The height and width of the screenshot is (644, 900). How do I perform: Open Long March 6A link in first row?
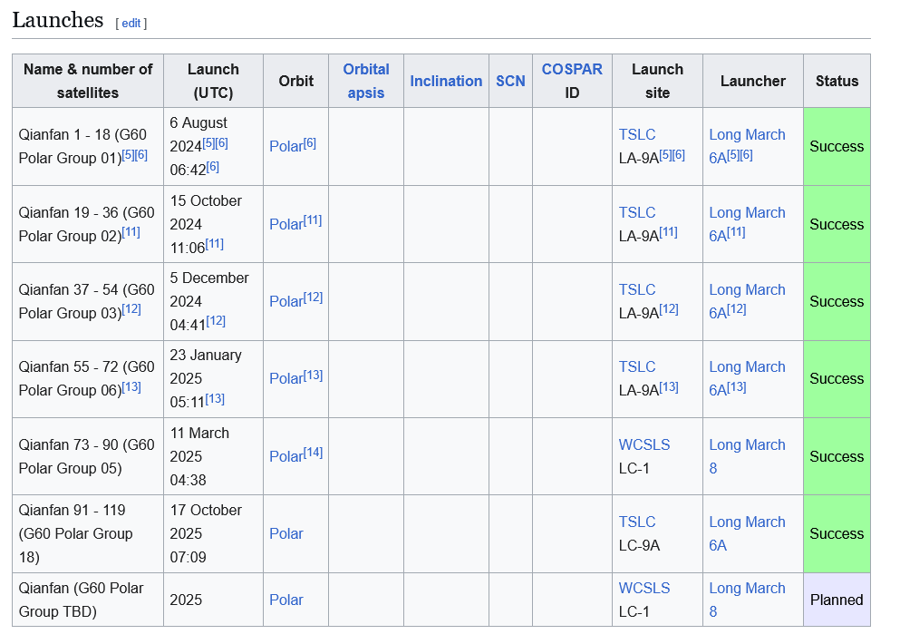[747, 134]
